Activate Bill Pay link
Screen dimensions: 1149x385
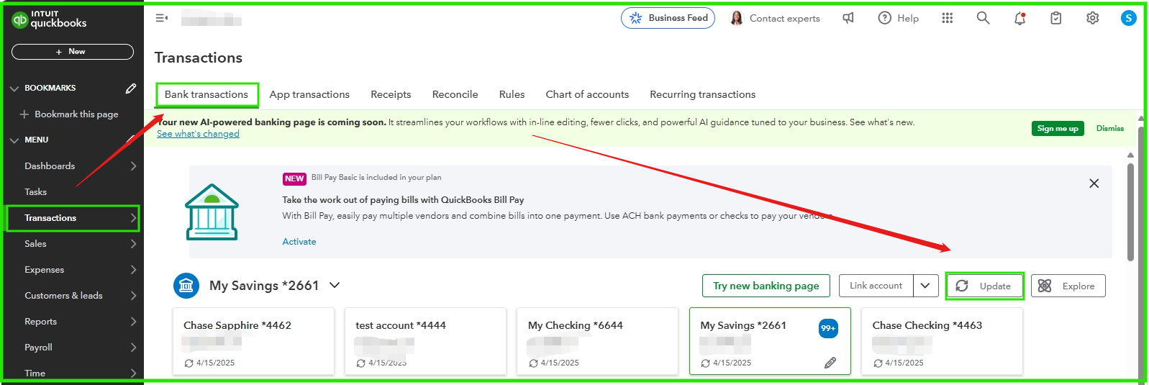[299, 242]
